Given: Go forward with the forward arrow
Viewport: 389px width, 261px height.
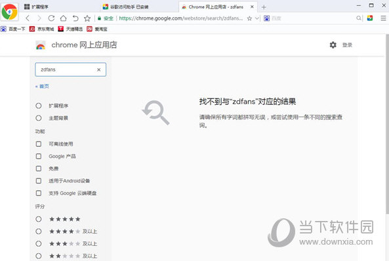Looking at the screenshot, I should click(x=39, y=18).
